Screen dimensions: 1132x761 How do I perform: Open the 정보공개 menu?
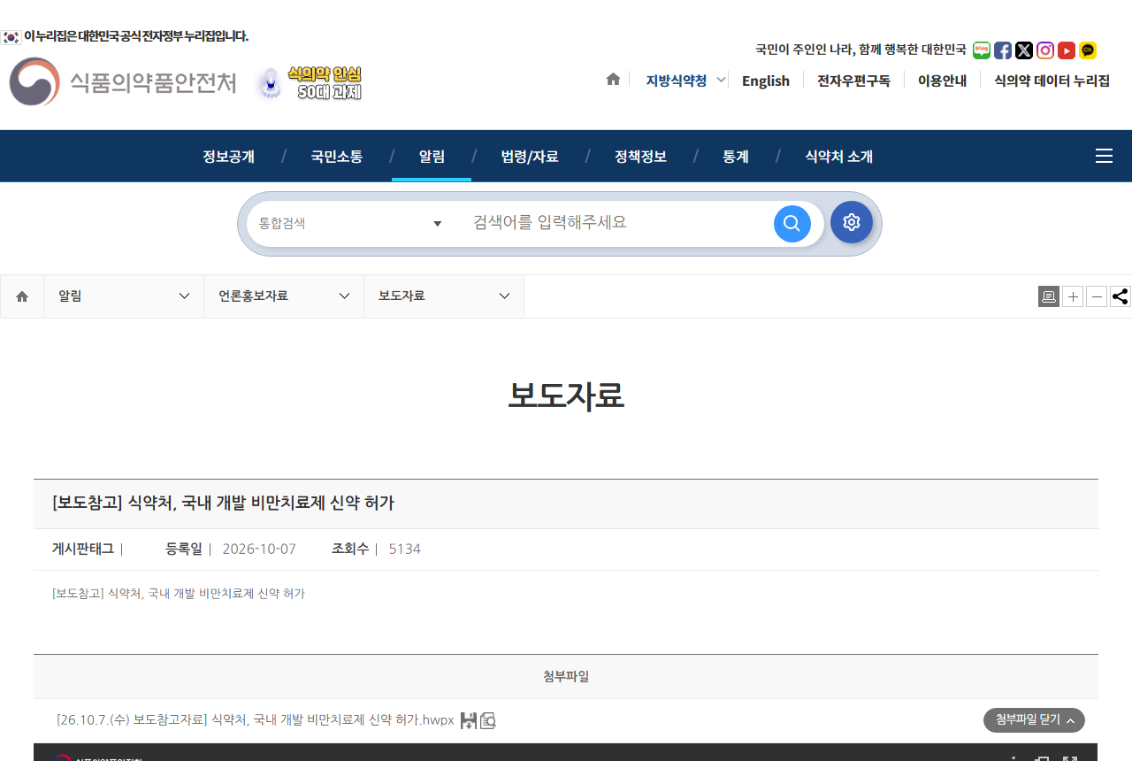click(x=228, y=157)
